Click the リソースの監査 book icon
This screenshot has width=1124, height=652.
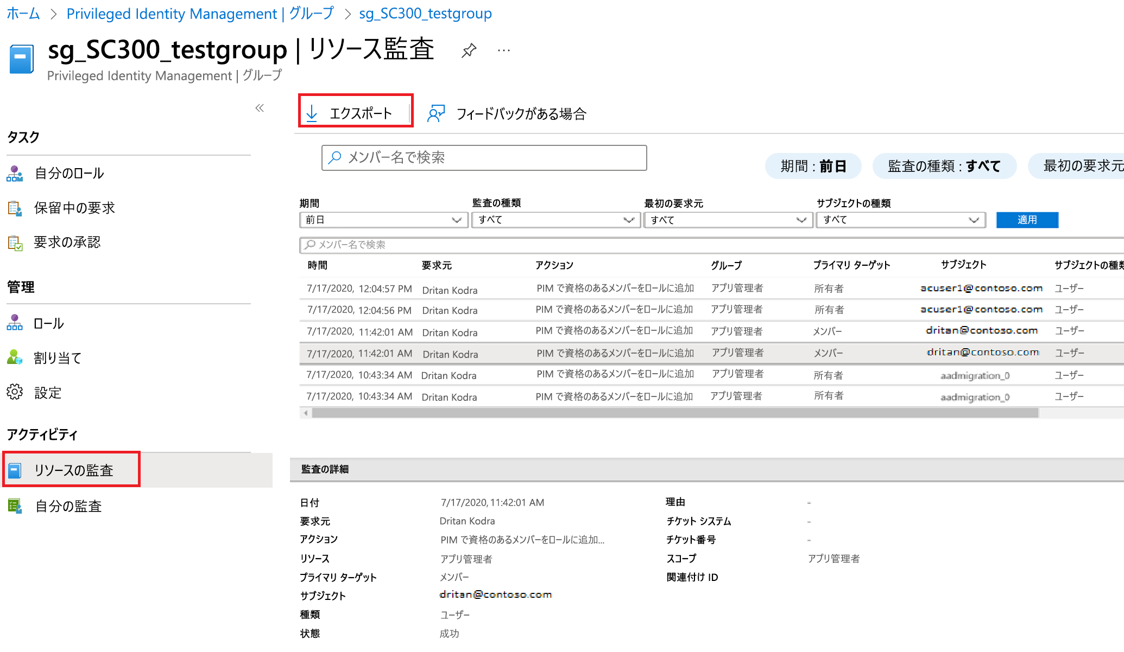click(x=15, y=470)
